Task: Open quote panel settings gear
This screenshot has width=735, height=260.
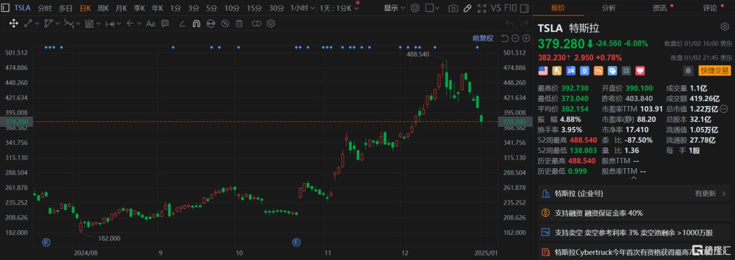Action: click(x=725, y=27)
